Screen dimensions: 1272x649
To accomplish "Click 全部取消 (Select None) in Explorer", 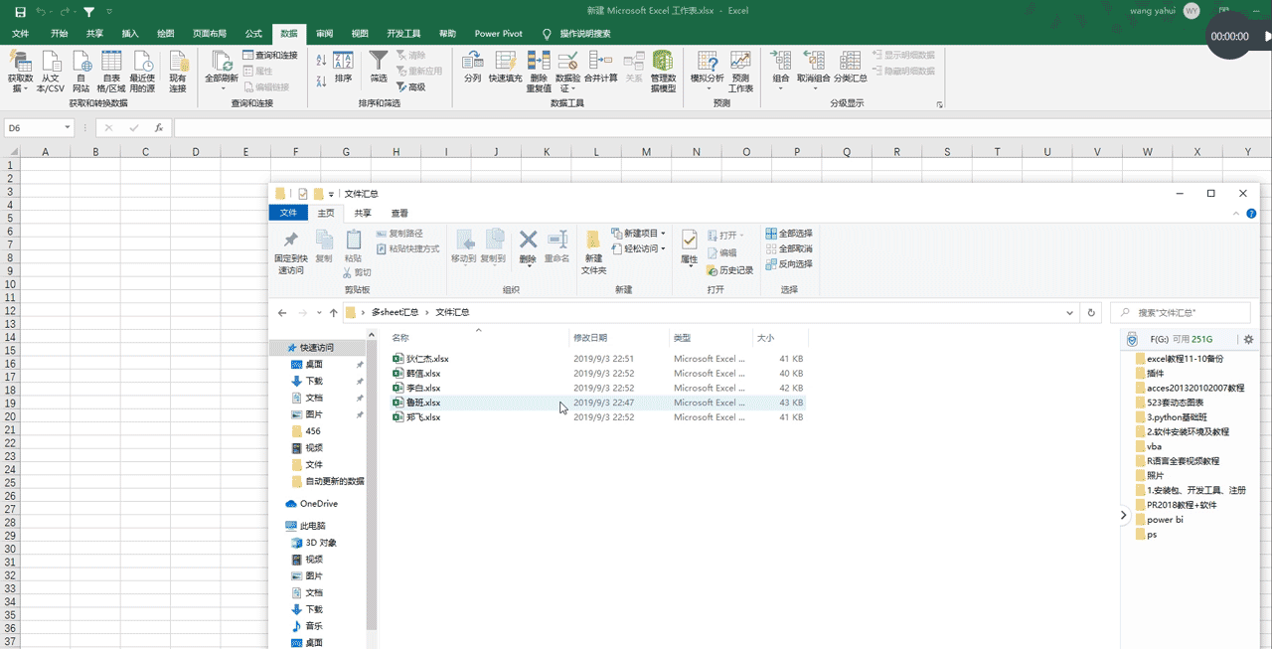I will pos(789,248).
